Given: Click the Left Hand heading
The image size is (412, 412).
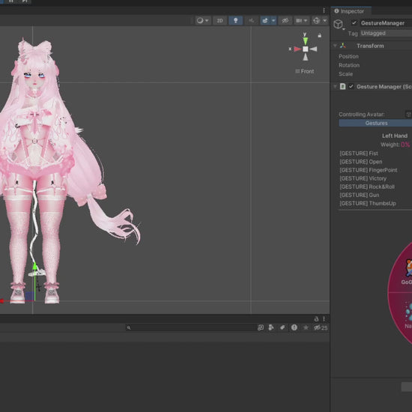Looking at the screenshot, I should tap(394, 136).
